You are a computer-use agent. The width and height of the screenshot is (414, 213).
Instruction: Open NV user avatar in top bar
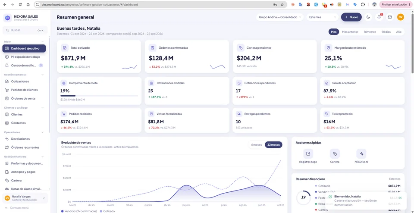pyautogui.click(x=401, y=17)
